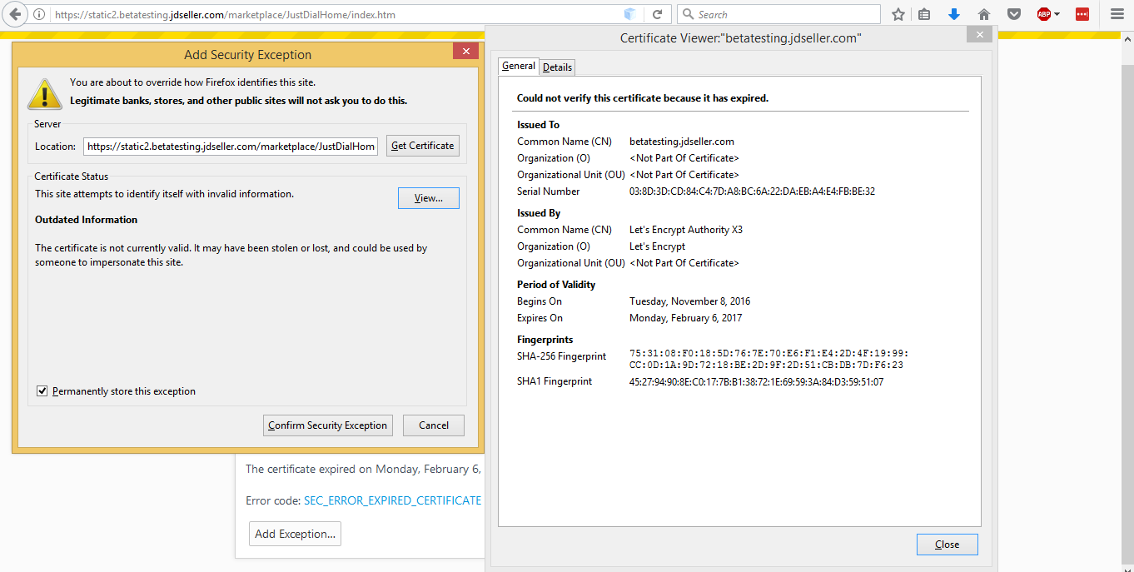Viewport: 1134px width, 572px height.
Task: Go to the Firefox home page icon
Action: (x=984, y=14)
